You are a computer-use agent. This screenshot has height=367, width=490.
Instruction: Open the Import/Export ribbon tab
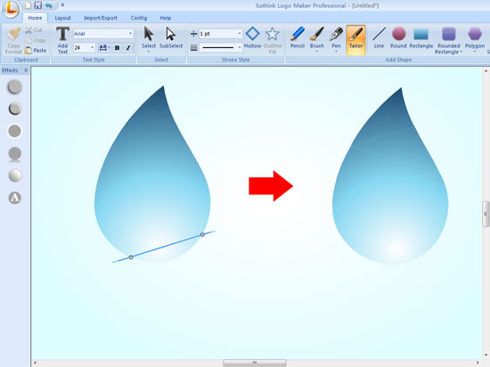101,18
